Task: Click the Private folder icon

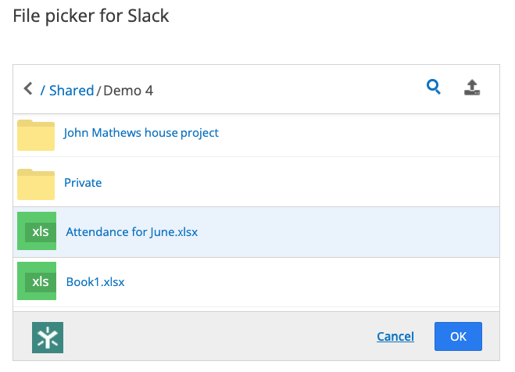Action: pos(36,184)
